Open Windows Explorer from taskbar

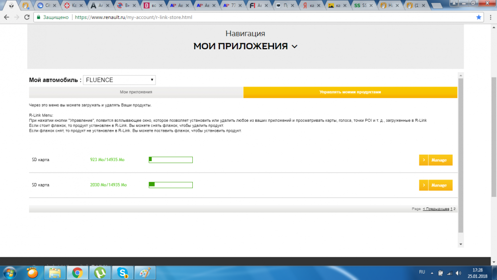pos(55,273)
